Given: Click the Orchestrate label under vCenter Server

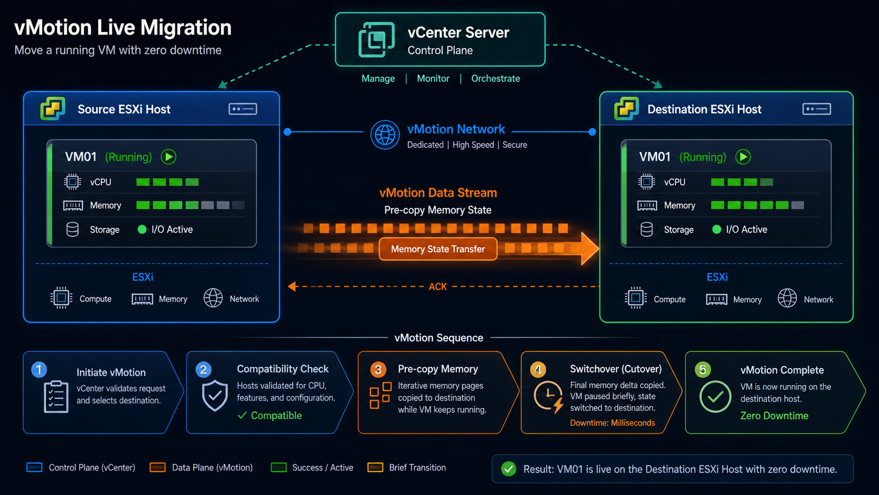Looking at the screenshot, I should point(495,78).
